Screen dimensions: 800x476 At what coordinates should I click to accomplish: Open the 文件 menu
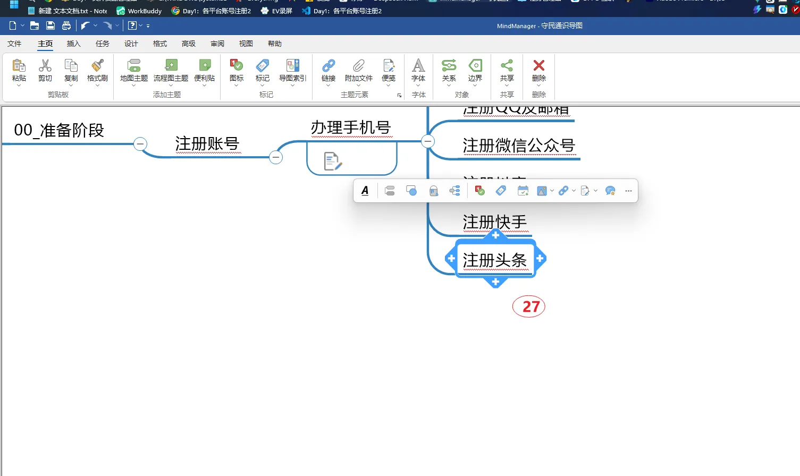coord(14,44)
